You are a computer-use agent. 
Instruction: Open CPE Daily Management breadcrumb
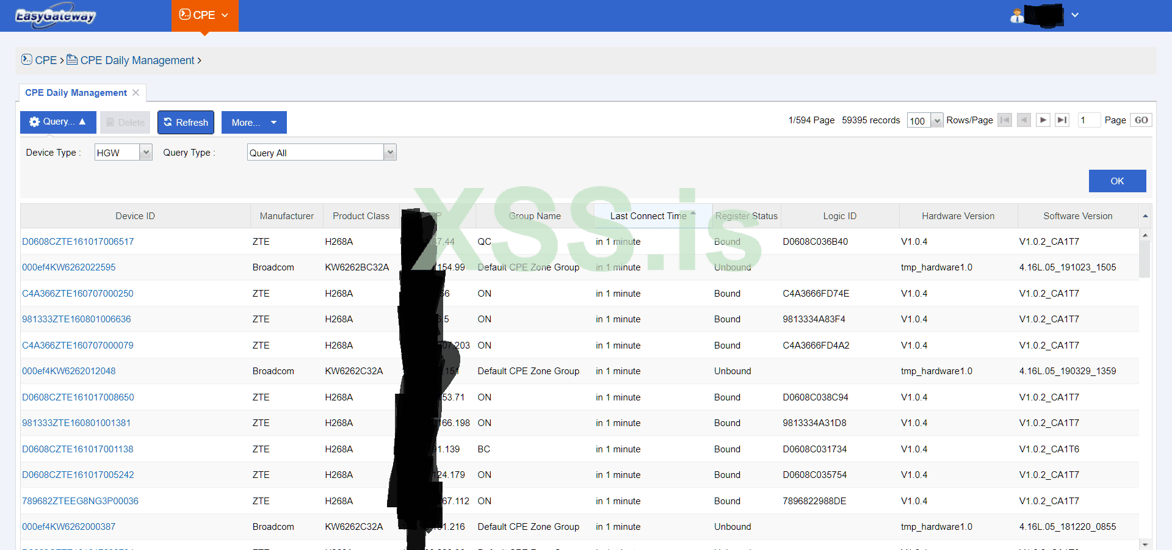pyautogui.click(x=137, y=60)
